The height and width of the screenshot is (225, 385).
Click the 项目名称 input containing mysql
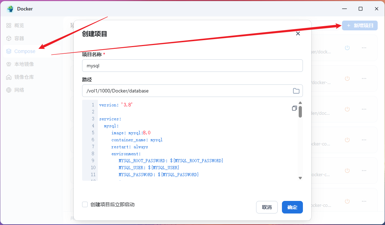[192, 66]
